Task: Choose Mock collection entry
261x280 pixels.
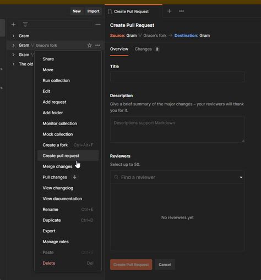Action: pyautogui.click(x=68, y=134)
